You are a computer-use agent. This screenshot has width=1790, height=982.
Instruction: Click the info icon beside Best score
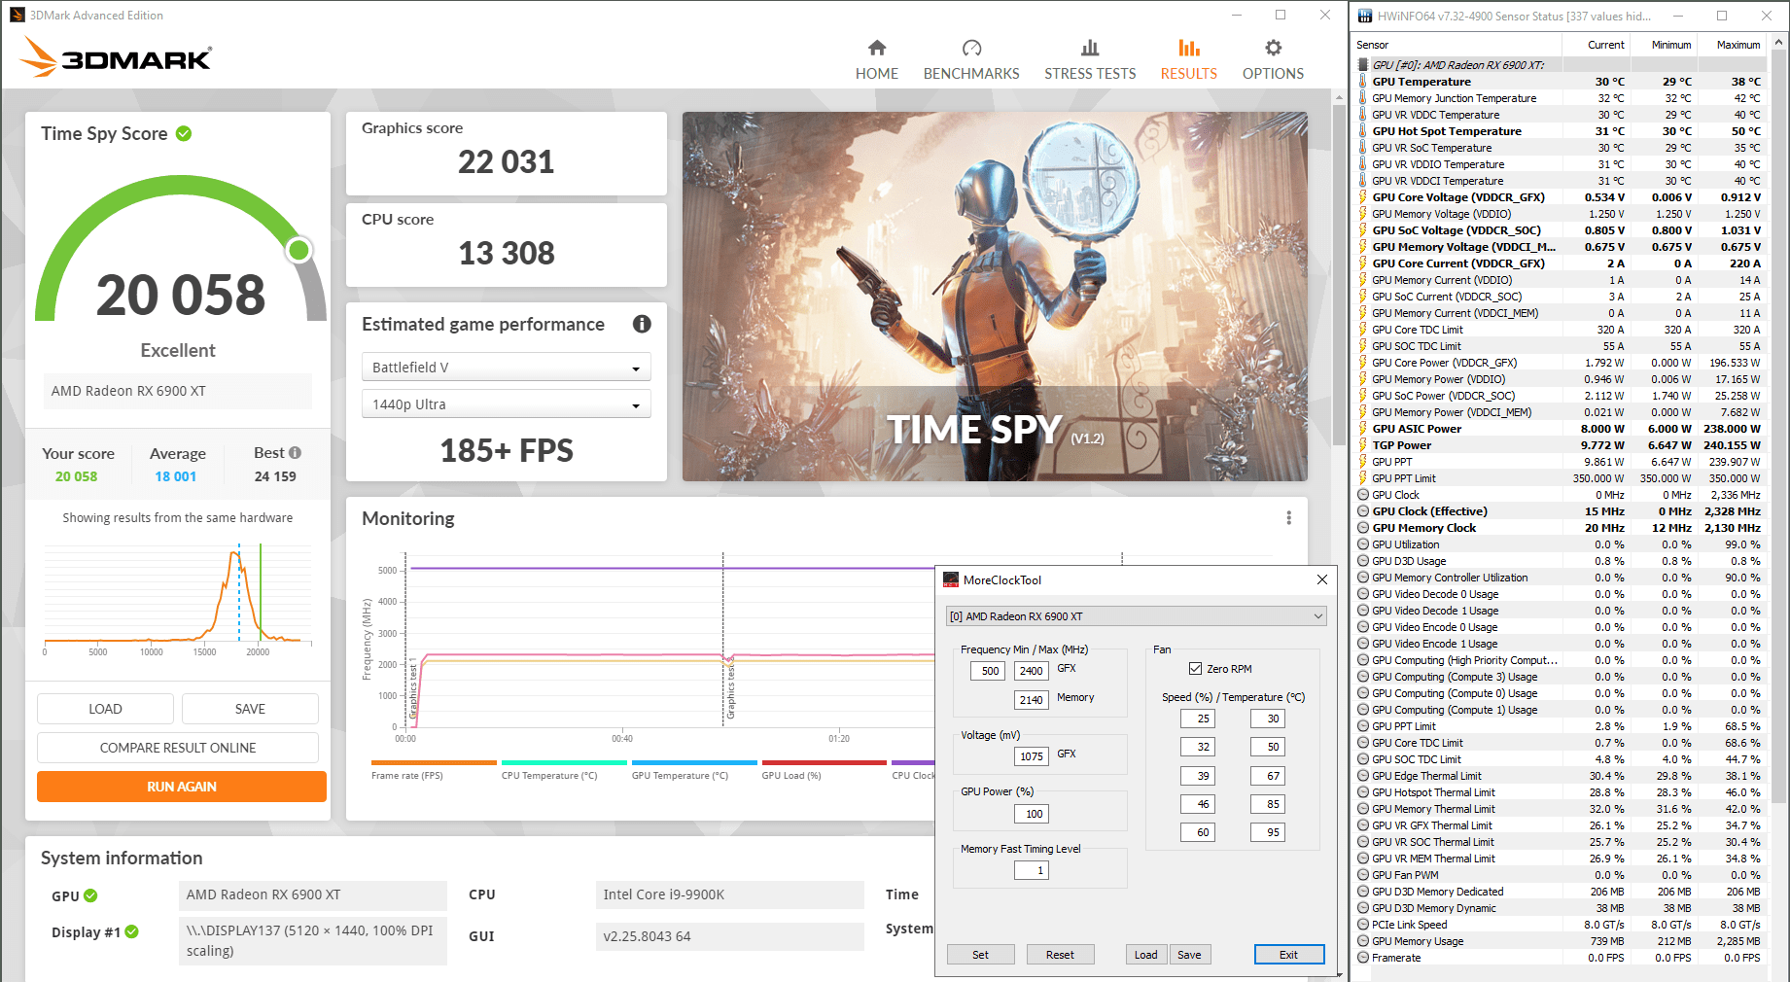point(296,452)
